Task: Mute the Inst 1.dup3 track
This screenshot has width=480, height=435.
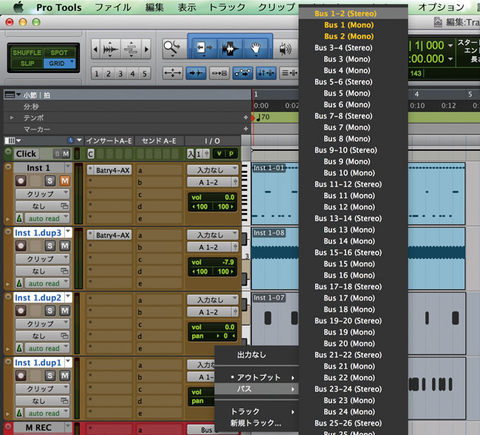Action: tap(64, 246)
